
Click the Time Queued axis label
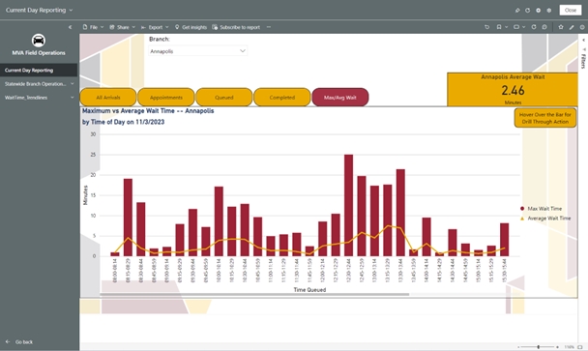point(309,289)
